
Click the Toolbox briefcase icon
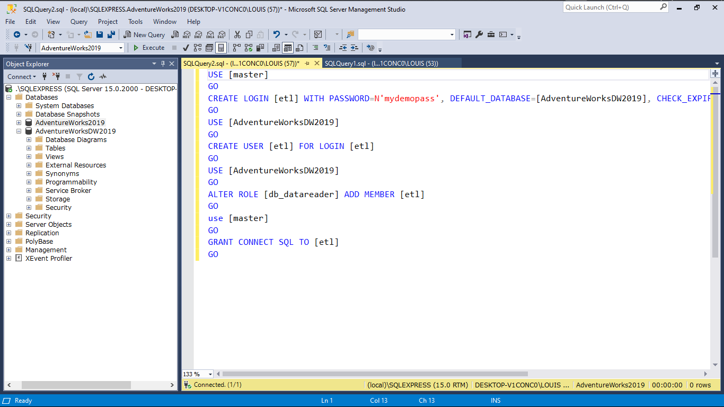[x=491, y=34]
